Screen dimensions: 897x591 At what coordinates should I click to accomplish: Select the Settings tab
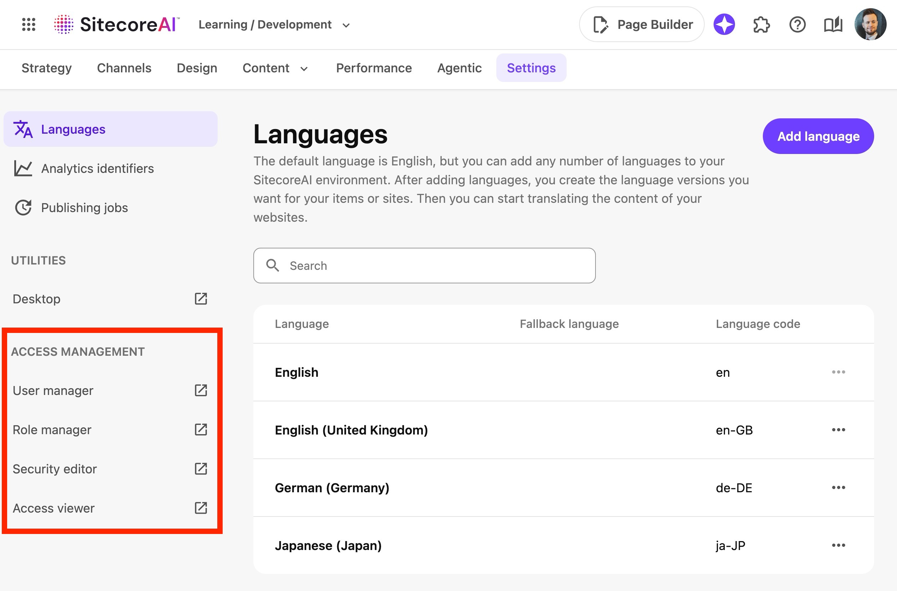[531, 68]
